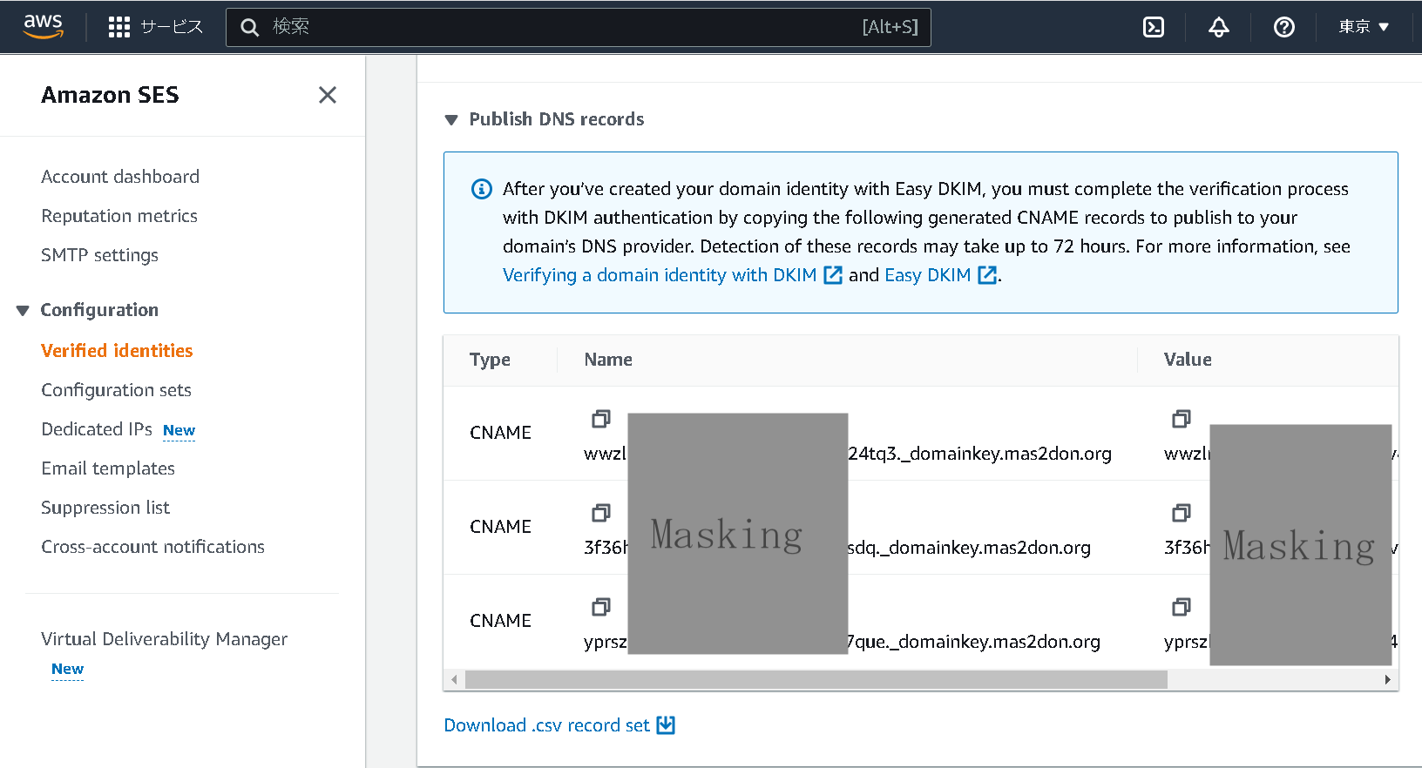Focus the AWS search field

pyautogui.click(x=579, y=27)
